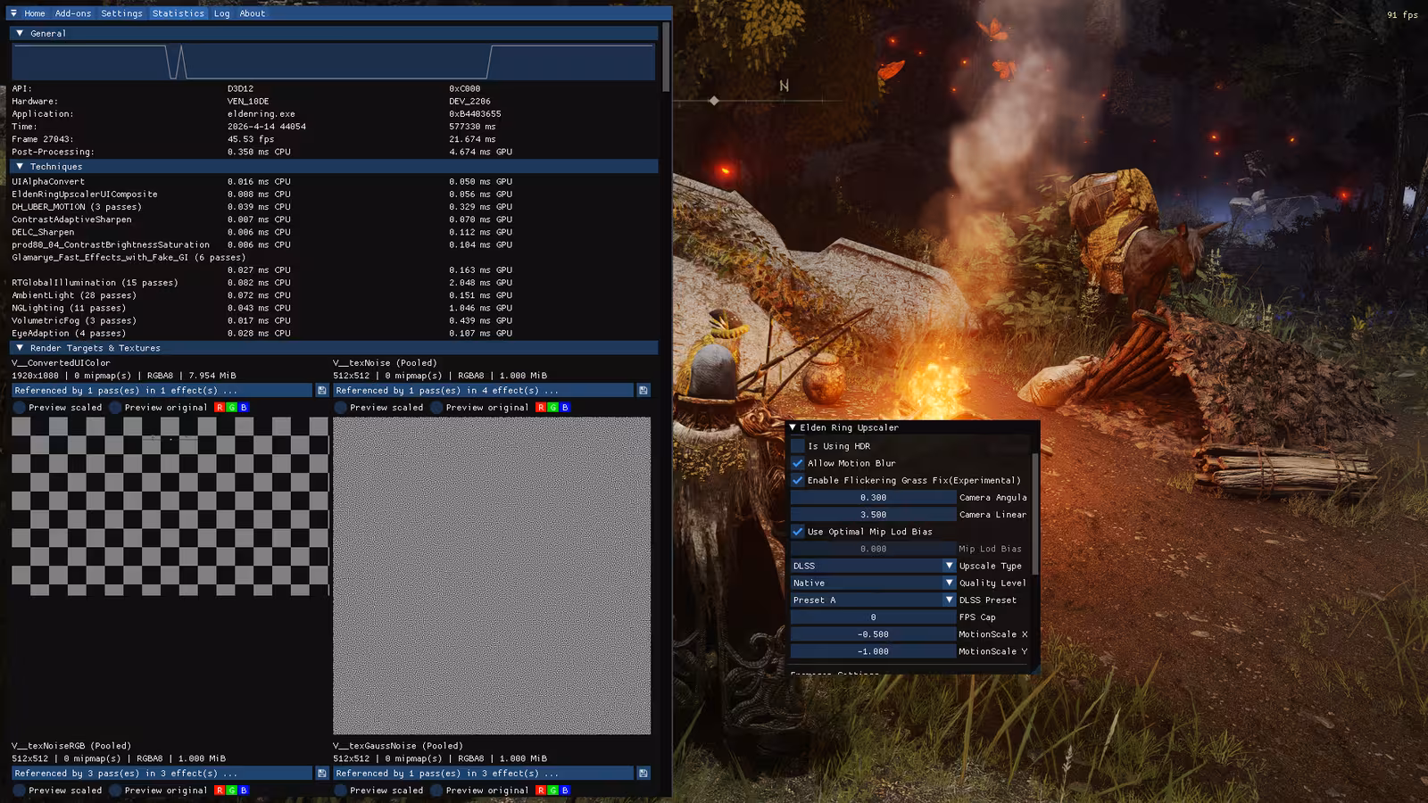This screenshot has height=803, width=1428.
Task: Click V__texNoise Referenced by 4 effects button
Action: point(483,390)
